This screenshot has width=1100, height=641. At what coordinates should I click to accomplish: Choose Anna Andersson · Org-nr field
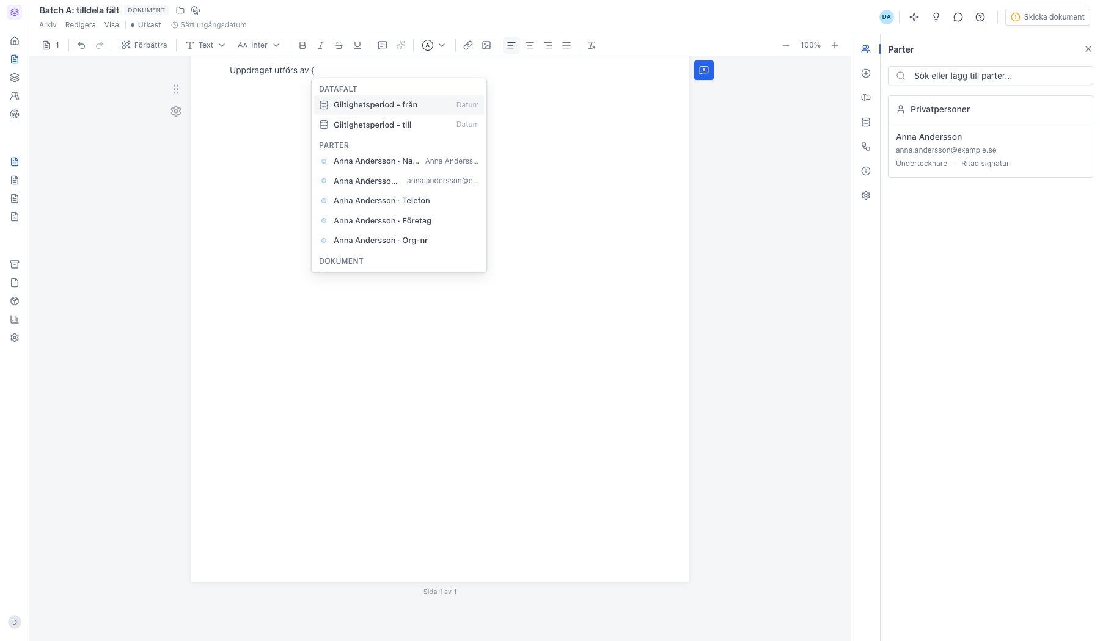tap(399, 241)
